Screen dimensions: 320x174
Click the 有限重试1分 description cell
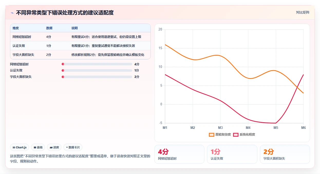coord(103,46)
